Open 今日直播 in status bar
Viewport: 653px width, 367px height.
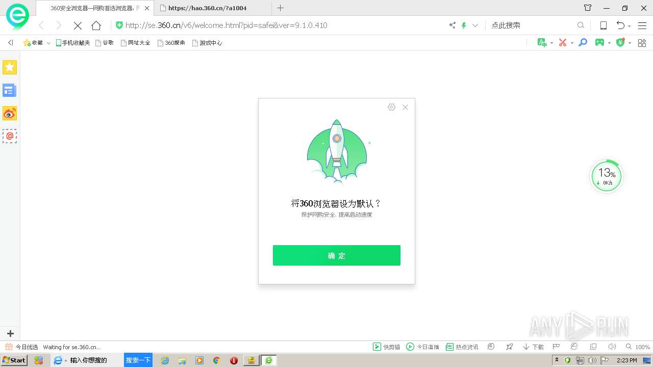[x=423, y=347]
